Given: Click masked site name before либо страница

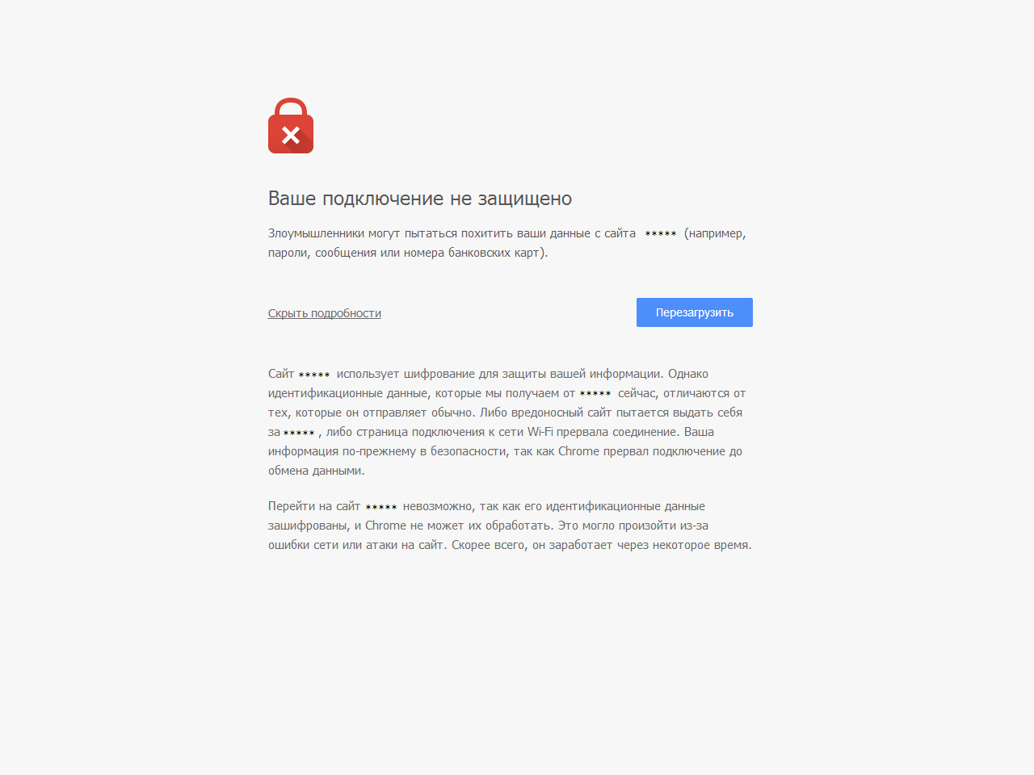Looking at the screenshot, I should [299, 433].
